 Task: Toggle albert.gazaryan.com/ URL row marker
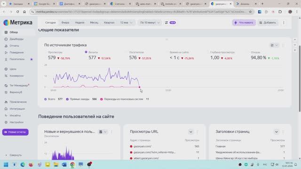(131, 159)
